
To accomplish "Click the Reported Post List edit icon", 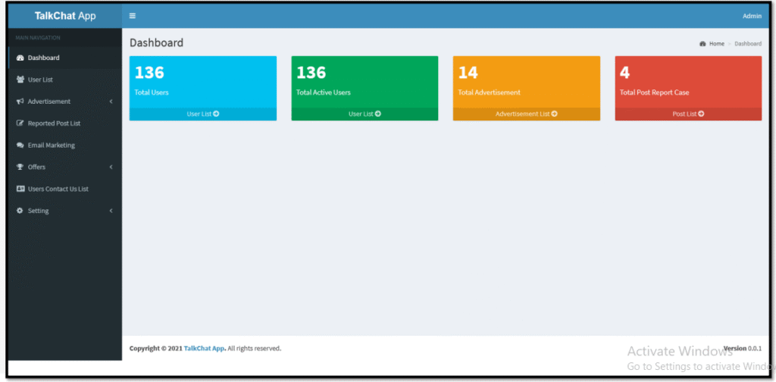I will tap(20, 124).
